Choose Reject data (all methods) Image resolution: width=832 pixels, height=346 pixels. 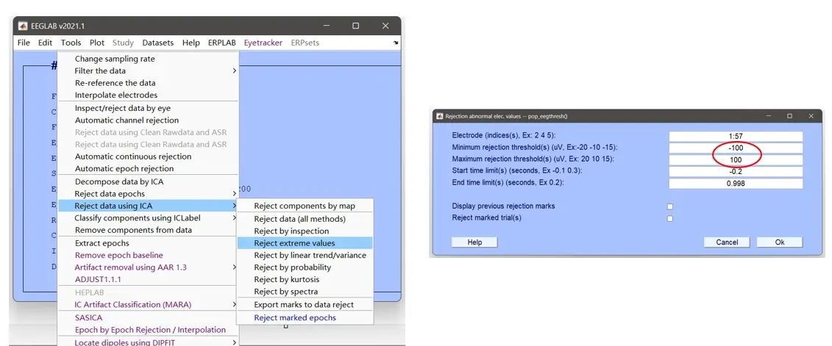pyautogui.click(x=305, y=219)
